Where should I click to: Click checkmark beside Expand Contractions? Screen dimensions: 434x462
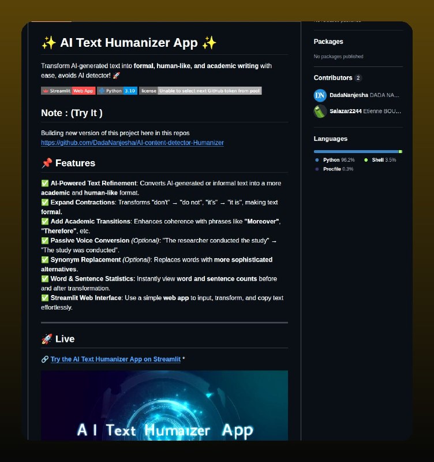coord(45,203)
